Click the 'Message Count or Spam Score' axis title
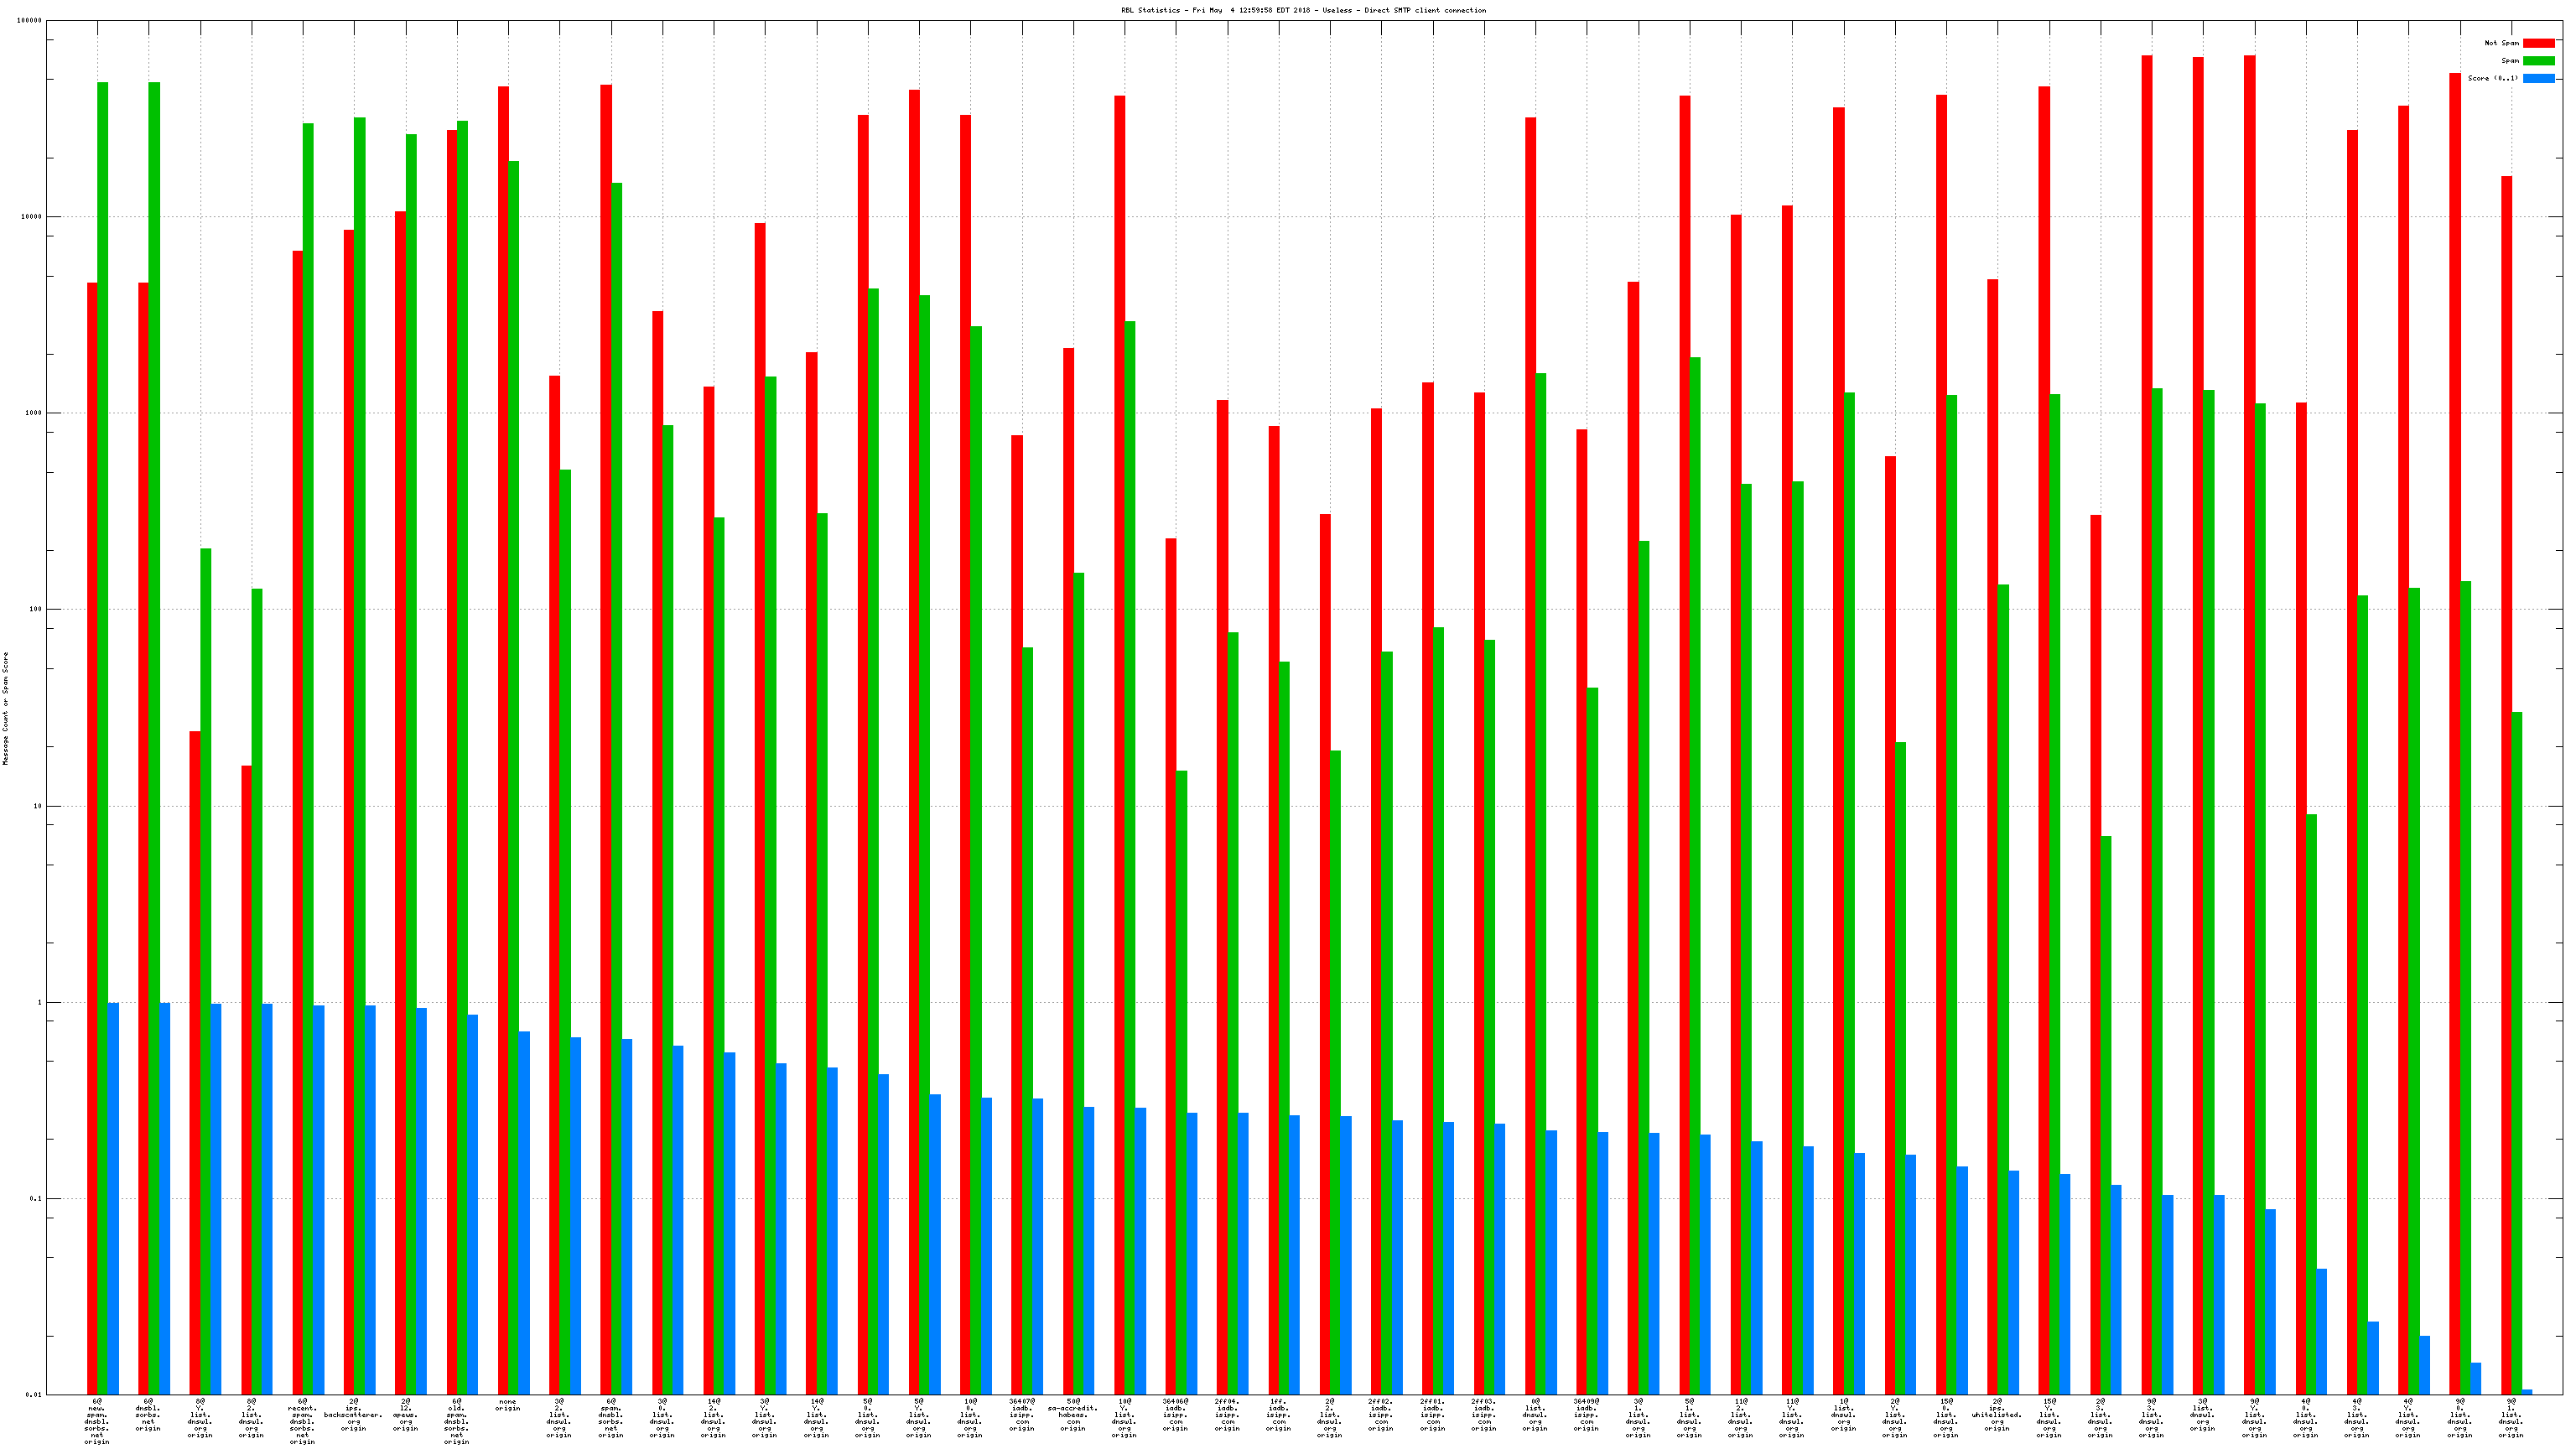Viewport: 2576px width, 1449px height. [5, 708]
